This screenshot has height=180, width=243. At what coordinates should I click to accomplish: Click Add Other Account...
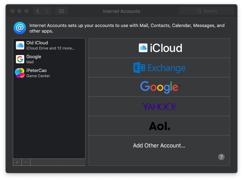(159, 145)
